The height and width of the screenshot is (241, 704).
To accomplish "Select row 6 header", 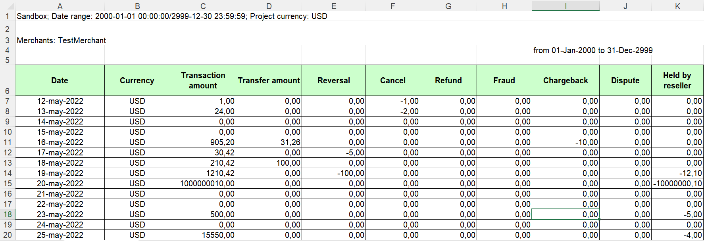I will [7, 91].
